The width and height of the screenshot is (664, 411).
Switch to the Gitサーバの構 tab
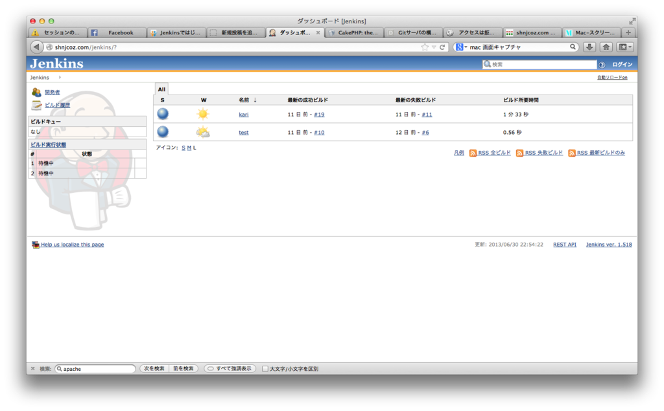coord(413,32)
